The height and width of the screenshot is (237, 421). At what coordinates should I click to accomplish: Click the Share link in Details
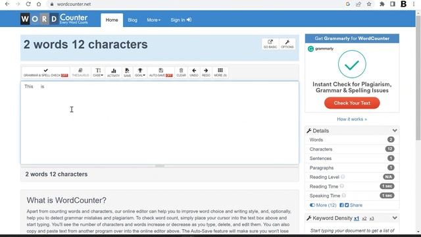point(356,205)
